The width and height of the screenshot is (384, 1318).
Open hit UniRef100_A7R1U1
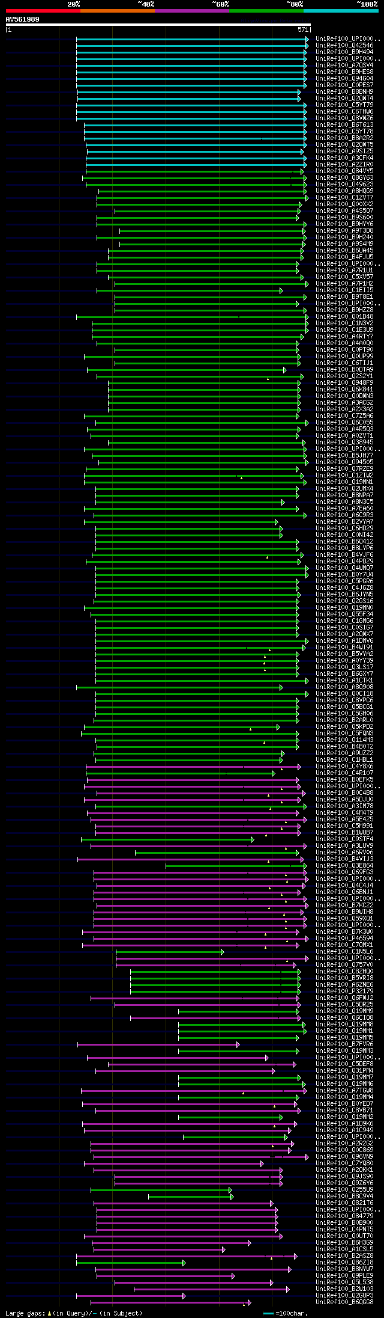[x=344, y=270]
